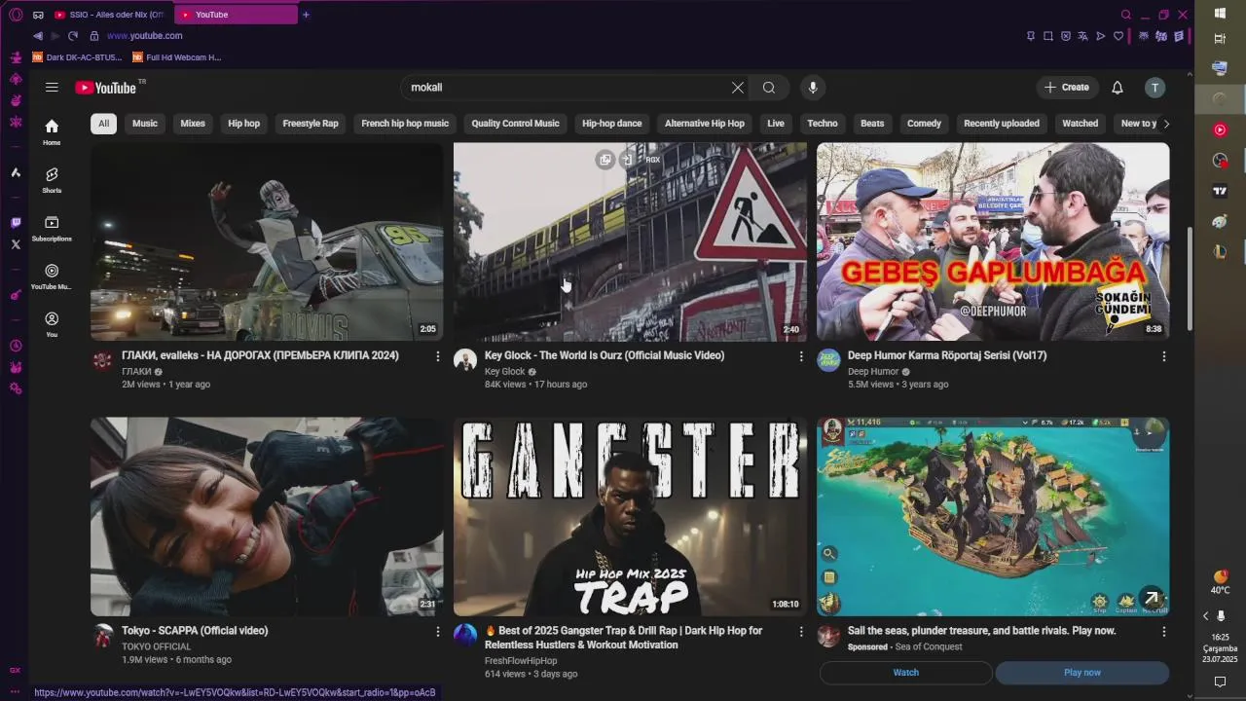Open the YouTube guide hamburger menu
Viewport: 1246px width, 701px height.
click(x=52, y=88)
